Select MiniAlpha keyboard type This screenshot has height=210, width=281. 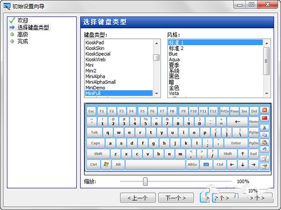[x=119, y=76]
